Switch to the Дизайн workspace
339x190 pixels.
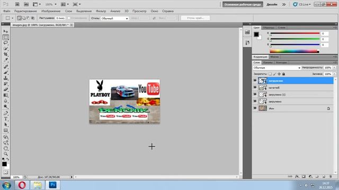pyautogui.click(x=272, y=4)
